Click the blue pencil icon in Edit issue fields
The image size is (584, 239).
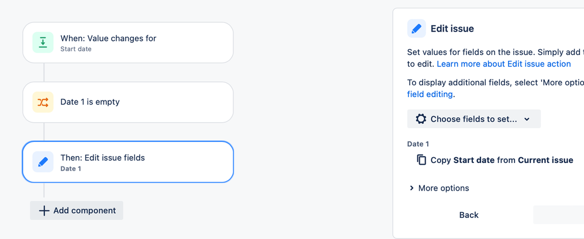pos(43,162)
